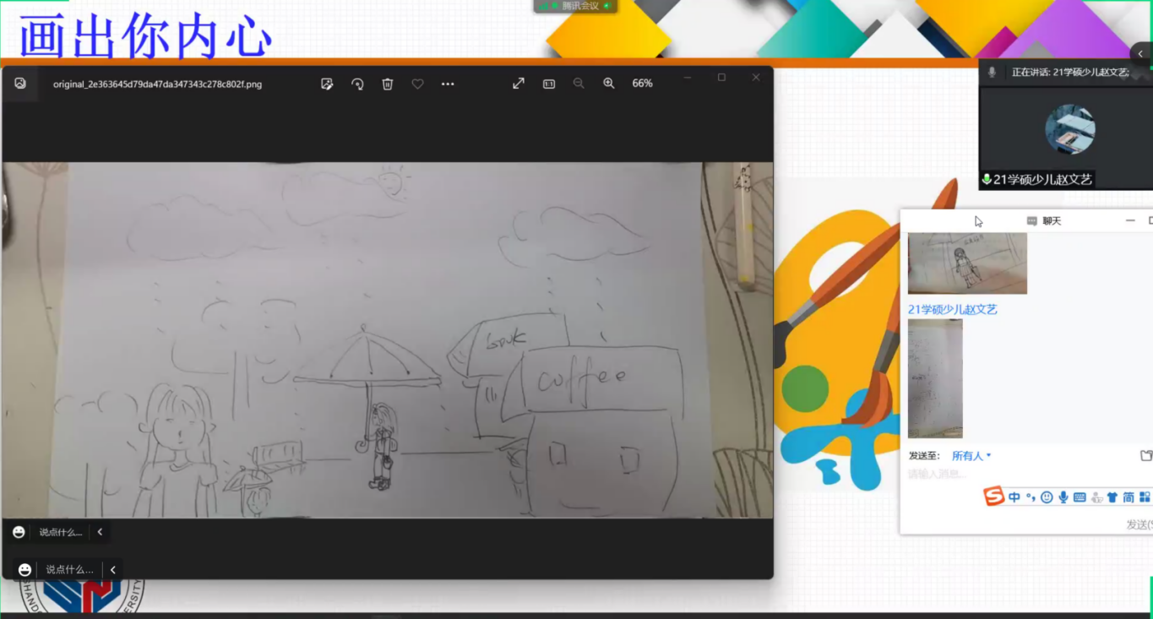Toggle Sogou input microphone voice icon
The width and height of the screenshot is (1153, 619).
(x=1063, y=497)
